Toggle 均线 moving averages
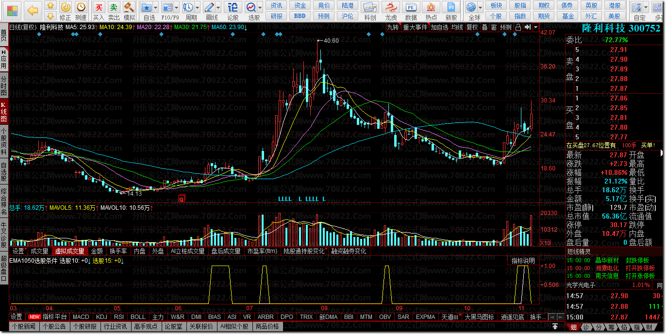 [457, 27]
